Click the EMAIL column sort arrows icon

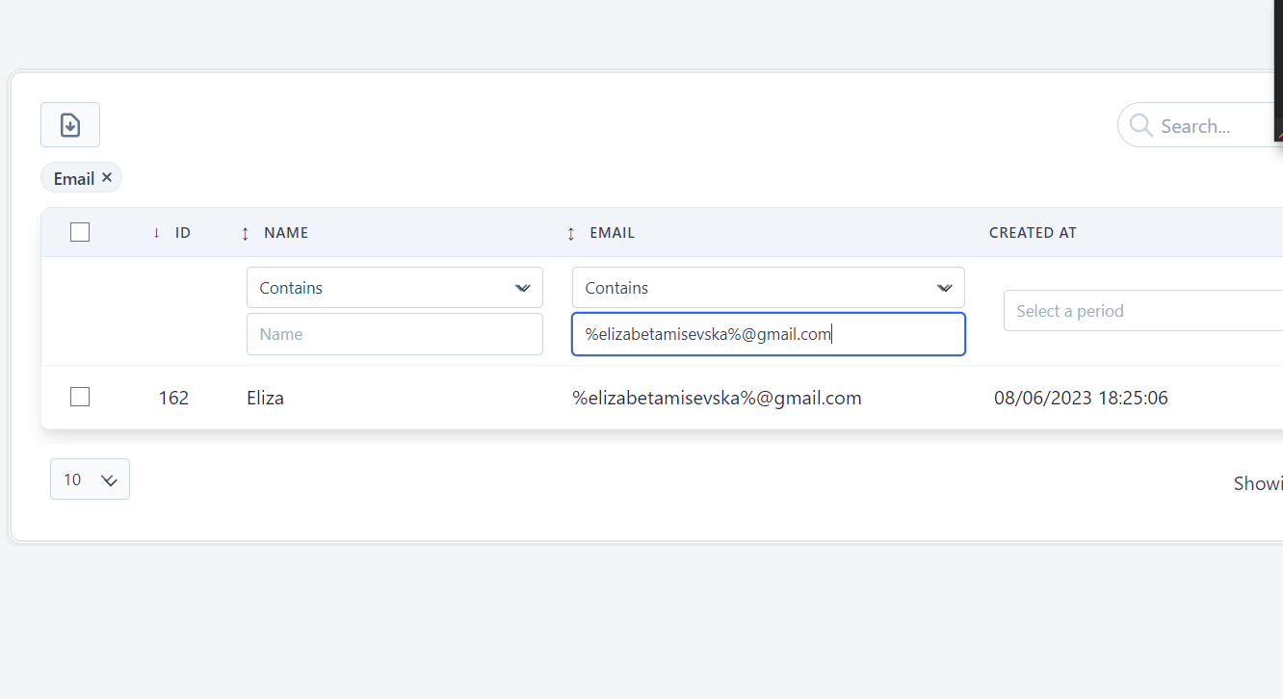570,233
